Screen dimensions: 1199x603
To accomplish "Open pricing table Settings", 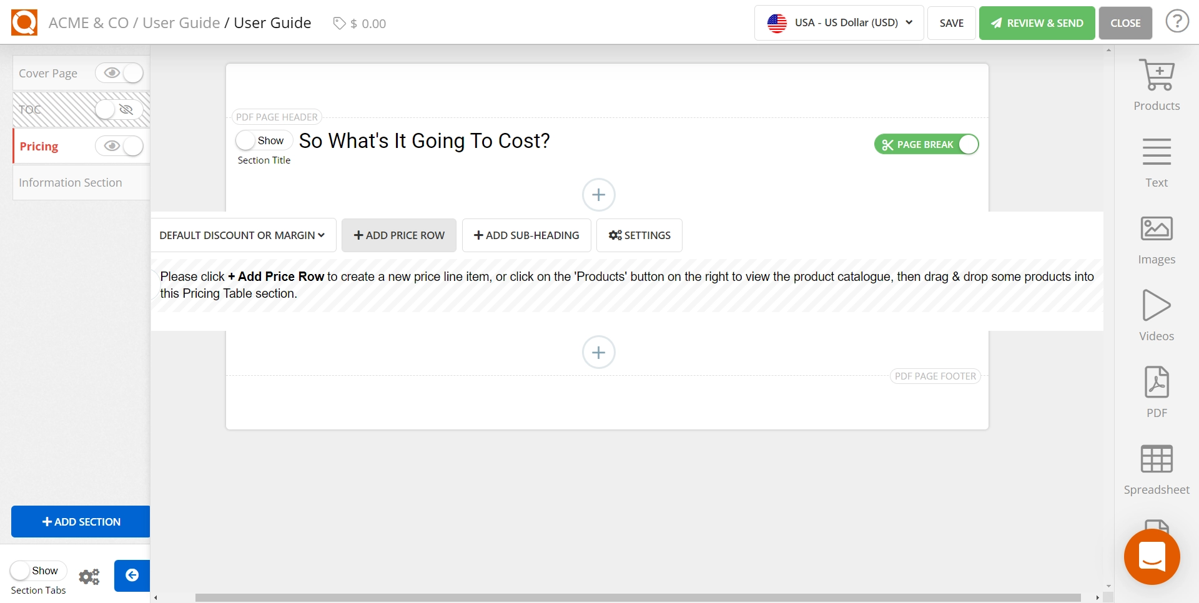I will tap(639, 235).
